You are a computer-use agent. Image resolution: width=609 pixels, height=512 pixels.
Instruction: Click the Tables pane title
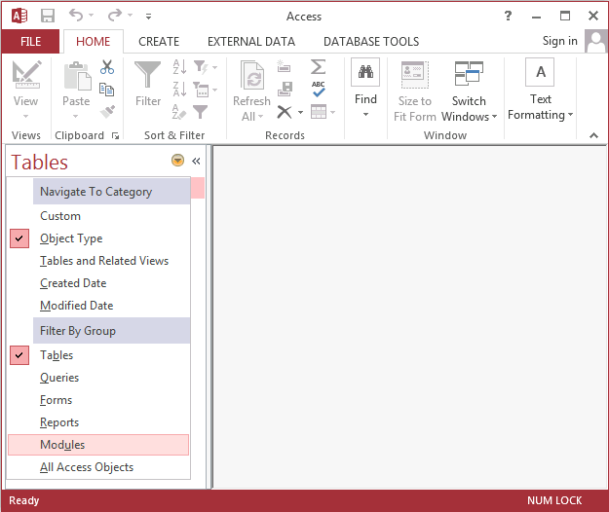tap(39, 163)
